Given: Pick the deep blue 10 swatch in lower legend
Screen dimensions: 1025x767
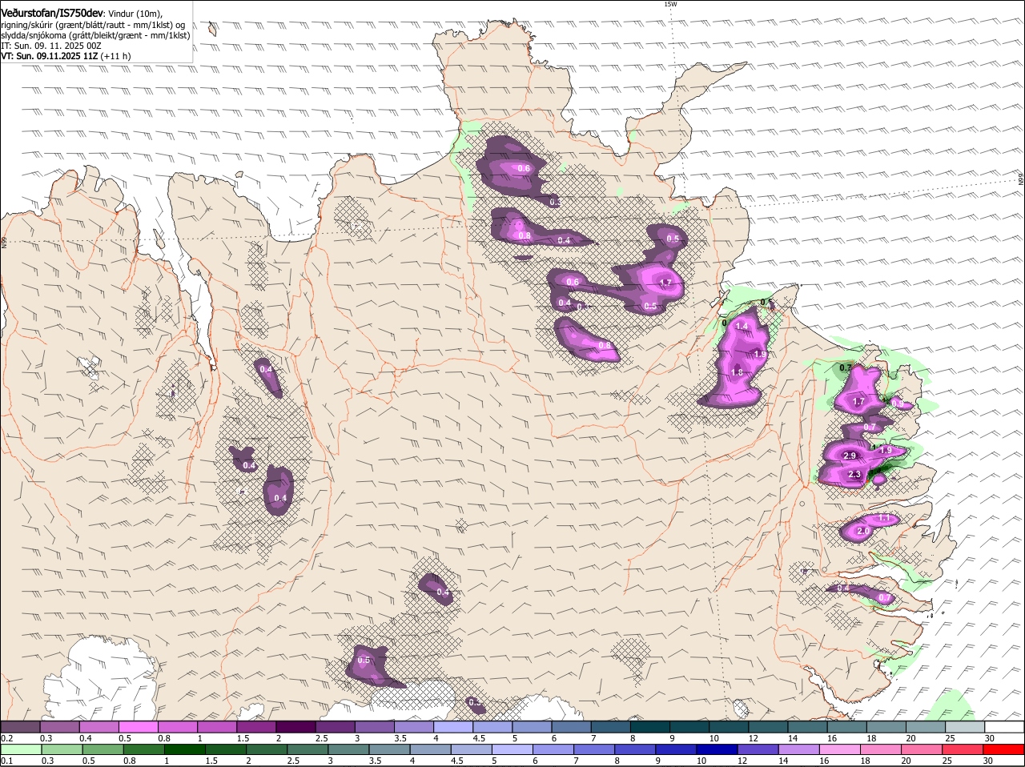Looking at the screenshot, I should tap(717, 750).
